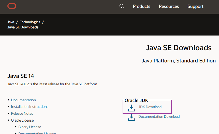The height and width of the screenshot is (134, 219).
Task: Click the JDK Download text link
Action: tap(150, 107)
